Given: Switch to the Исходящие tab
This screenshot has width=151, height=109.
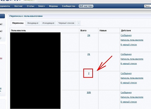Looking at the screenshot, I should coord(48,23).
